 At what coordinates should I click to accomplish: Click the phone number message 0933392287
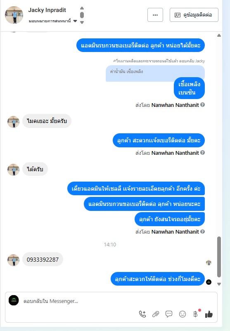pyautogui.click(x=43, y=260)
